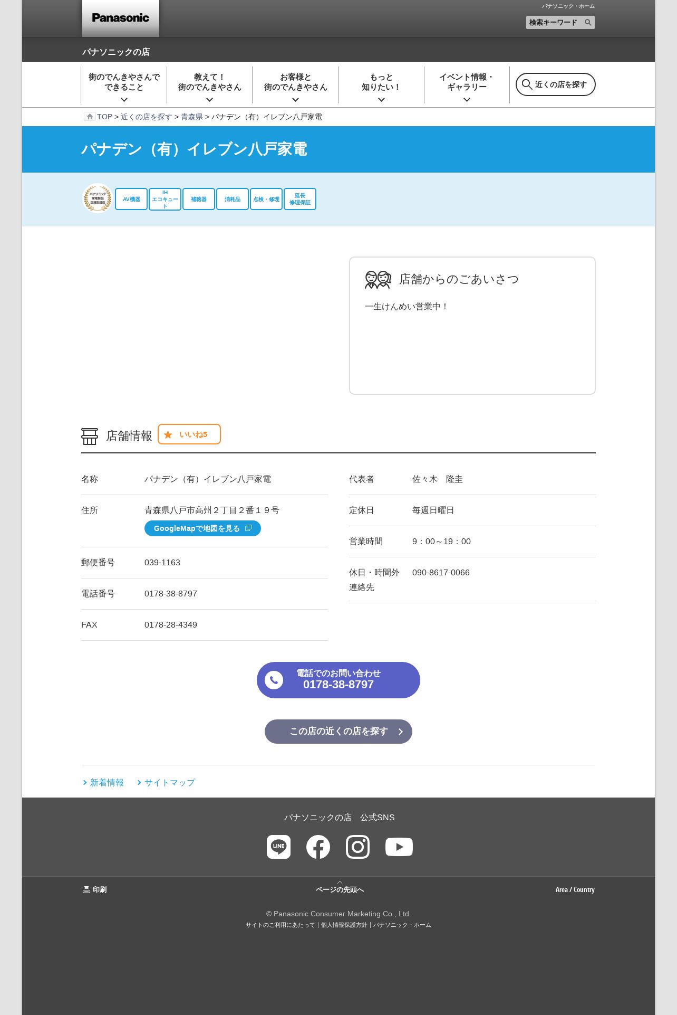Open サイトのご利用にあたって footer link
Viewport: 677px width, 1015px height.
coord(280,925)
